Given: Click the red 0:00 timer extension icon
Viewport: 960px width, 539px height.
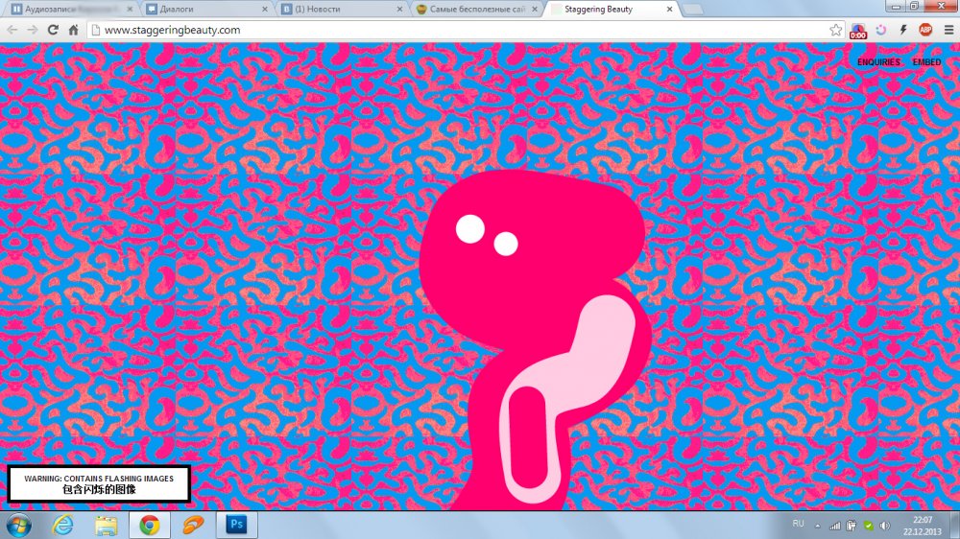Looking at the screenshot, I should tap(857, 30).
